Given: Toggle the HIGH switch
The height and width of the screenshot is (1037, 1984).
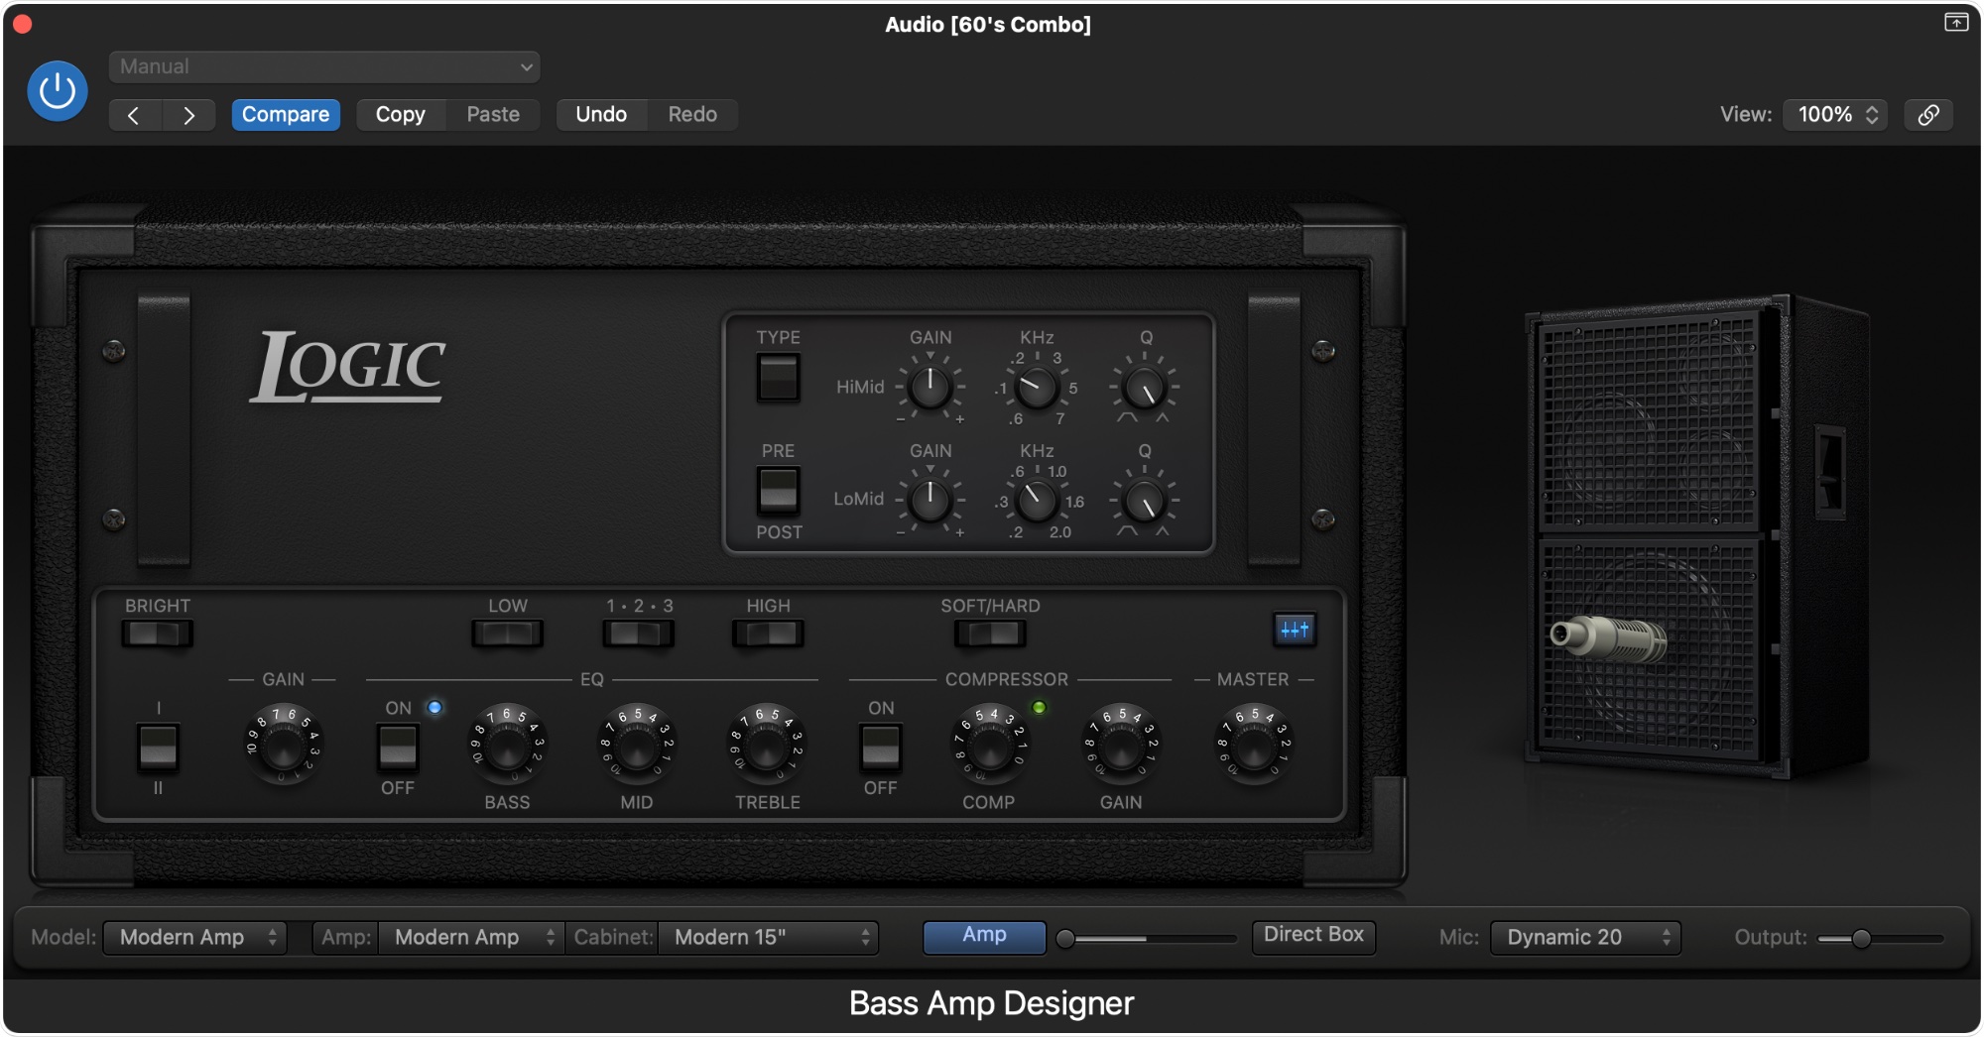Looking at the screenshot, I should pyautogui.click(x=768, y=634).
